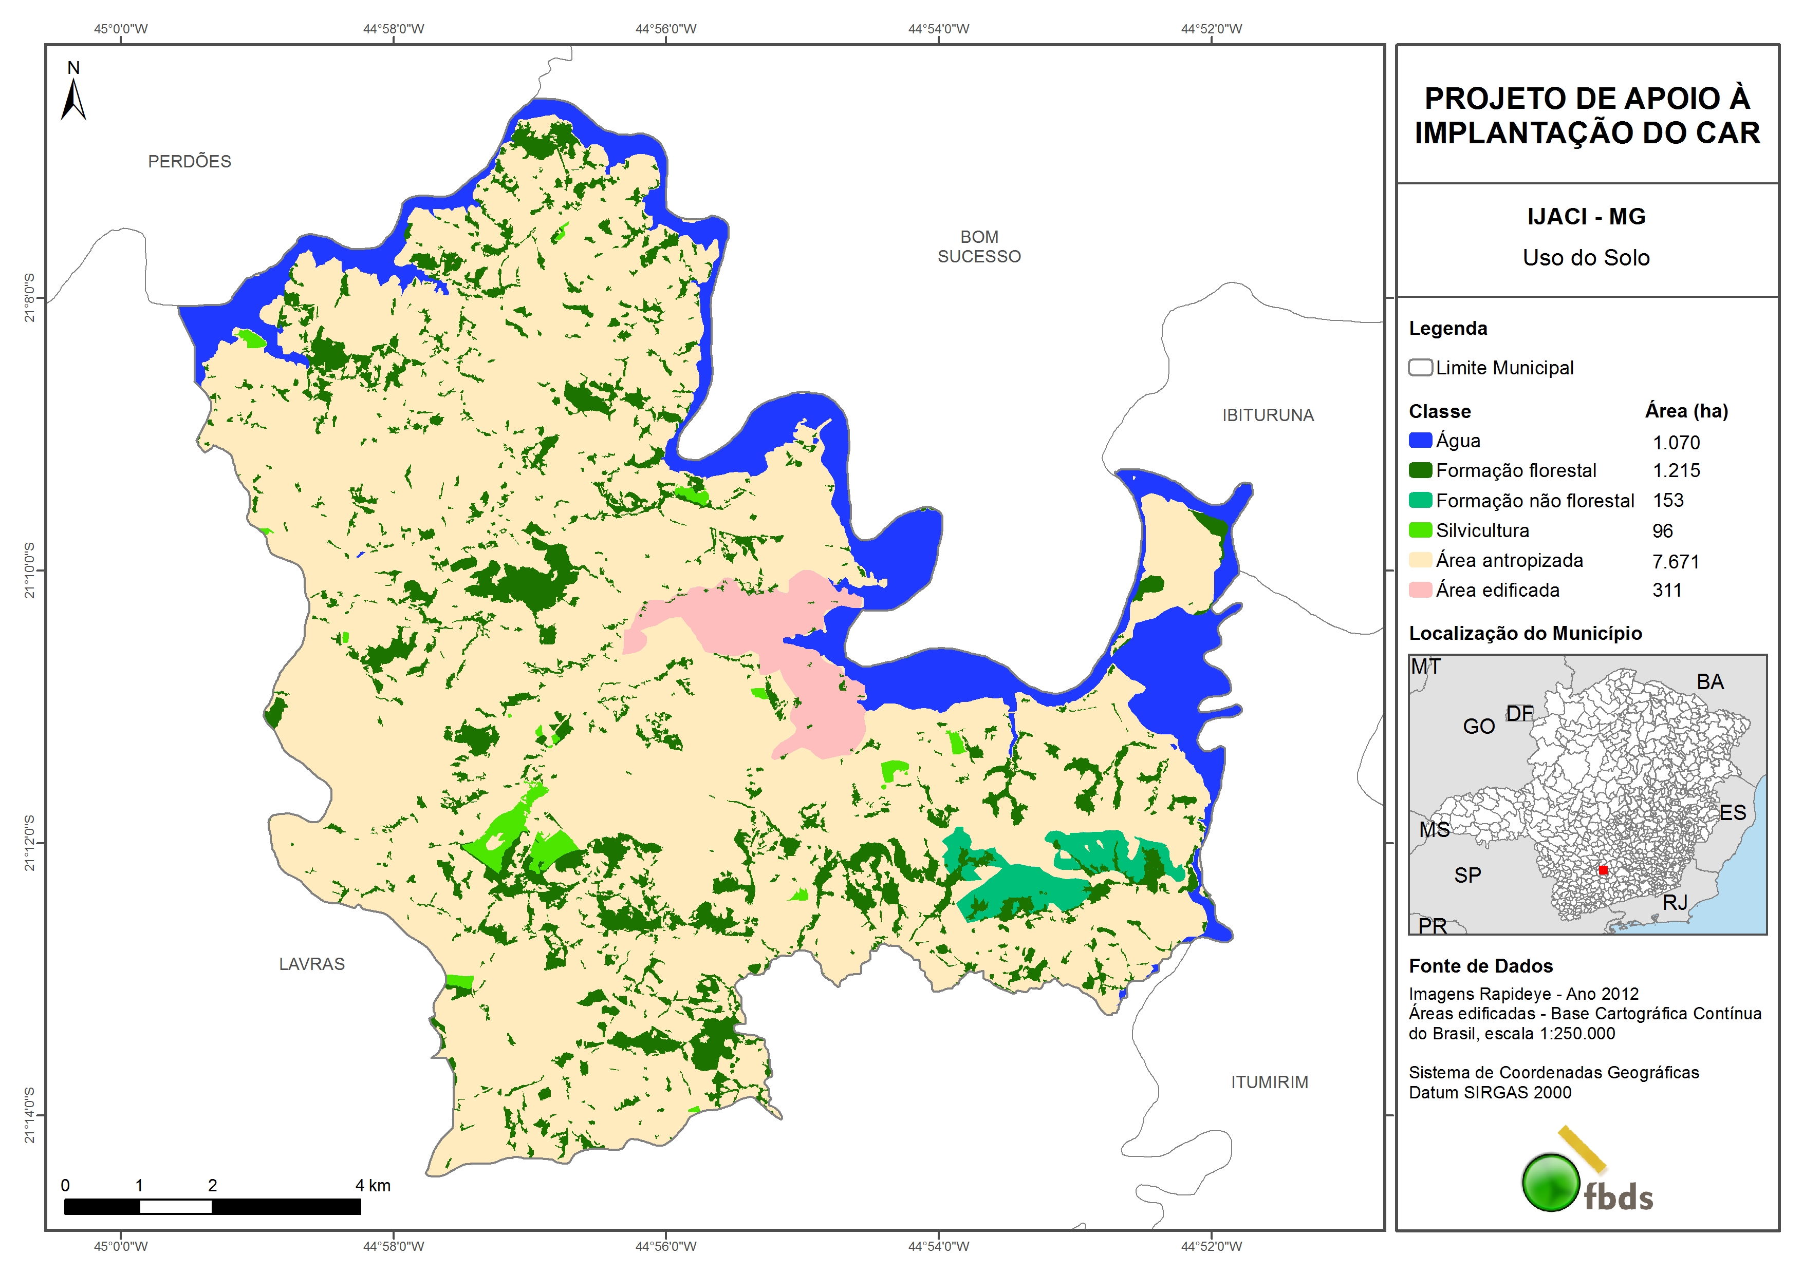The width and height of the screenshot is (1803, 1274).
Task: Click the Limite Municipal legend symbol
Action: (1420, 367)
